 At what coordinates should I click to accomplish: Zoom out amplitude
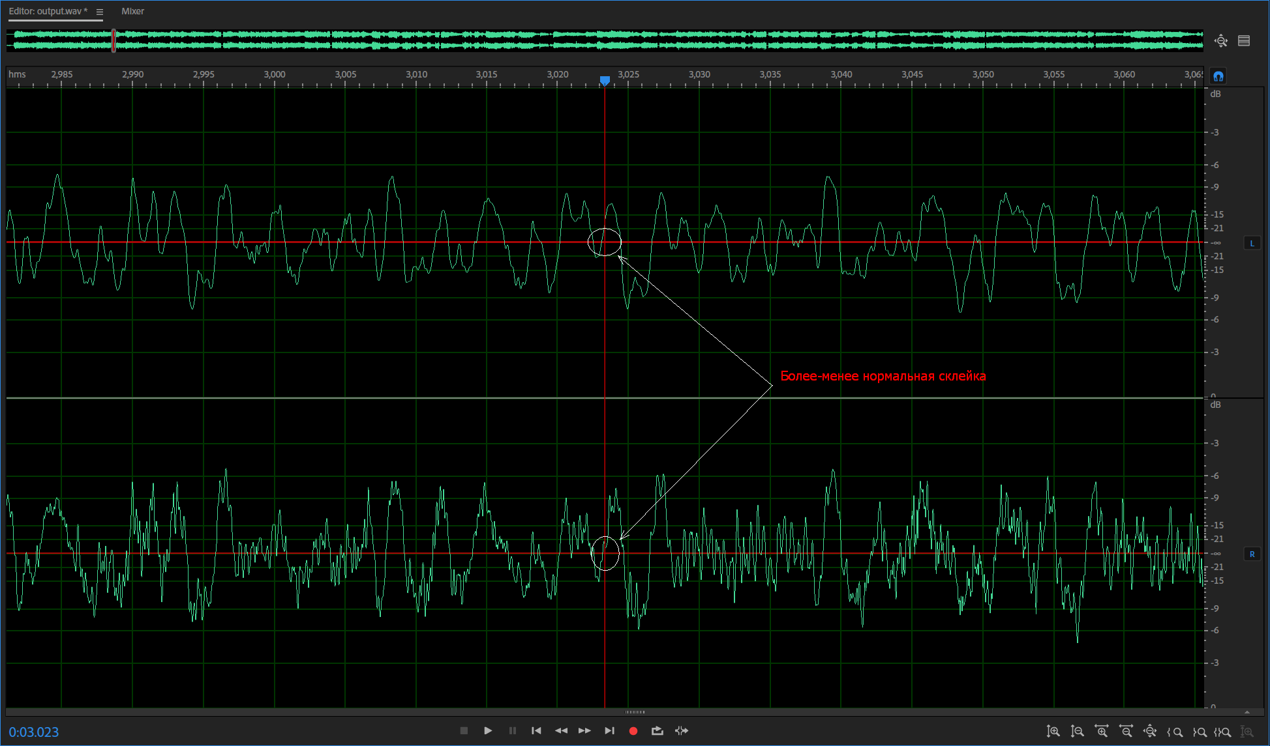click(x=1077, y=732)
